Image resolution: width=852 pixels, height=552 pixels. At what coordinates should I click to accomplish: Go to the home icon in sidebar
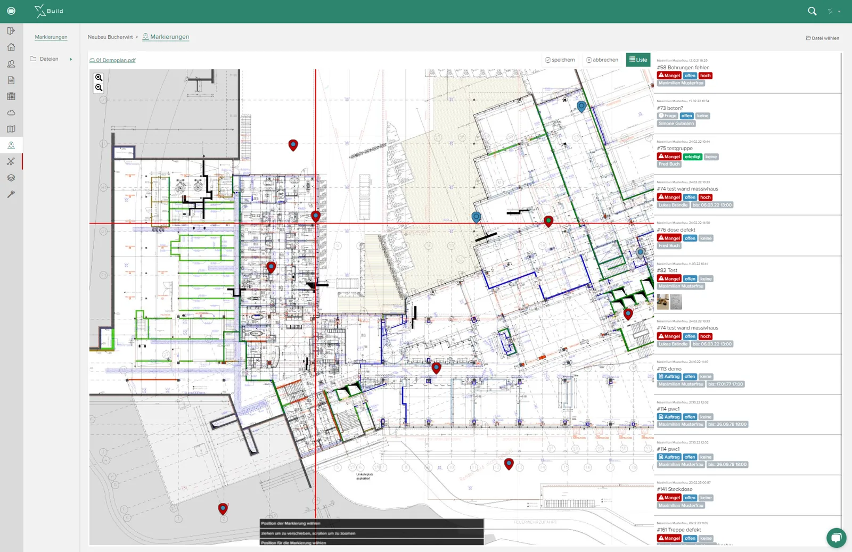coord(11,47)
